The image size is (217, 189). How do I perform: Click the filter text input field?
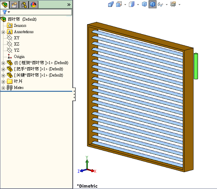pyautogui.click(x=41, y=12)
